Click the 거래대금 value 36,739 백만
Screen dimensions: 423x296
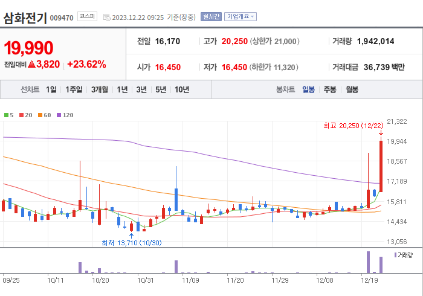point(384,67)
